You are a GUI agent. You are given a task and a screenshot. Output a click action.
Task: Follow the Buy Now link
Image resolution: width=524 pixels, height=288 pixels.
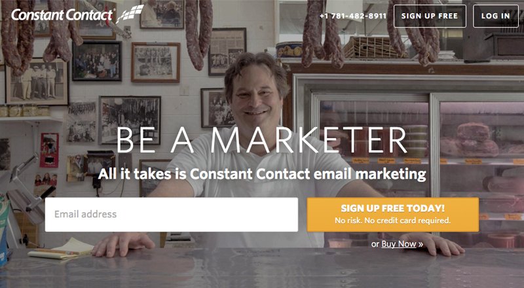[399, 244]
